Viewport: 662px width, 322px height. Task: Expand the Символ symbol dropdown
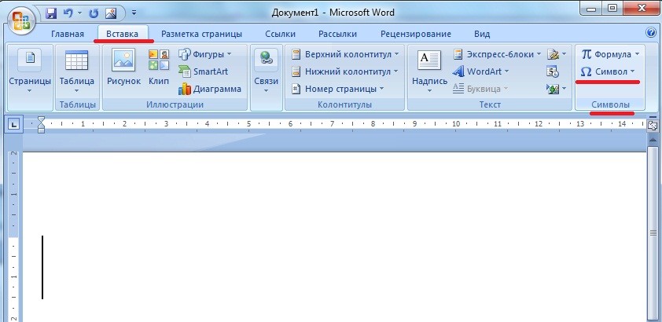point(608,71)
